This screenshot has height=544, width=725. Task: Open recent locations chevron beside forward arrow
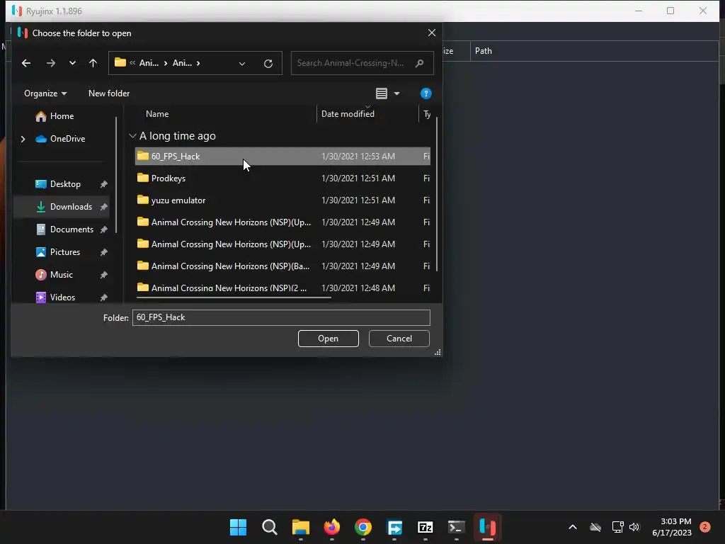(x=72, y=63)
